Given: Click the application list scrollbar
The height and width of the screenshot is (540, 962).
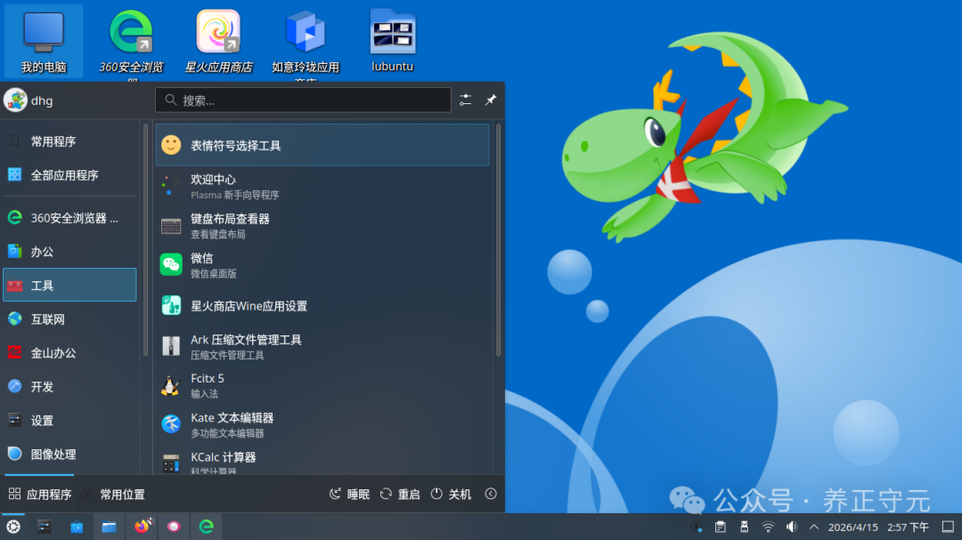Looking at the screenshot, I should (498, 240).
